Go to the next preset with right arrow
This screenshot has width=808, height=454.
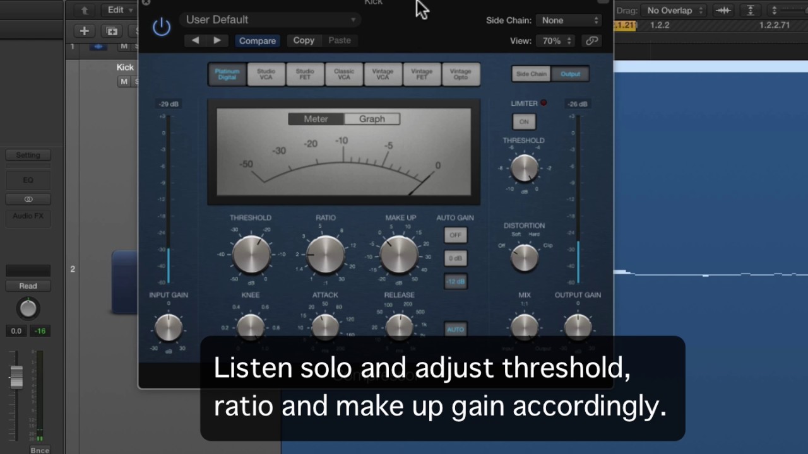point(217,40)
